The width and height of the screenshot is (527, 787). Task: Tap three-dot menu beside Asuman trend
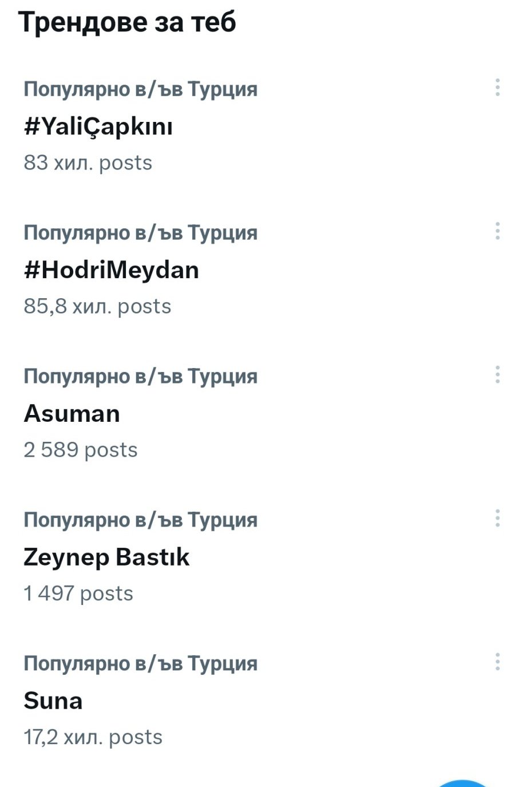click(x=497, y=375)
